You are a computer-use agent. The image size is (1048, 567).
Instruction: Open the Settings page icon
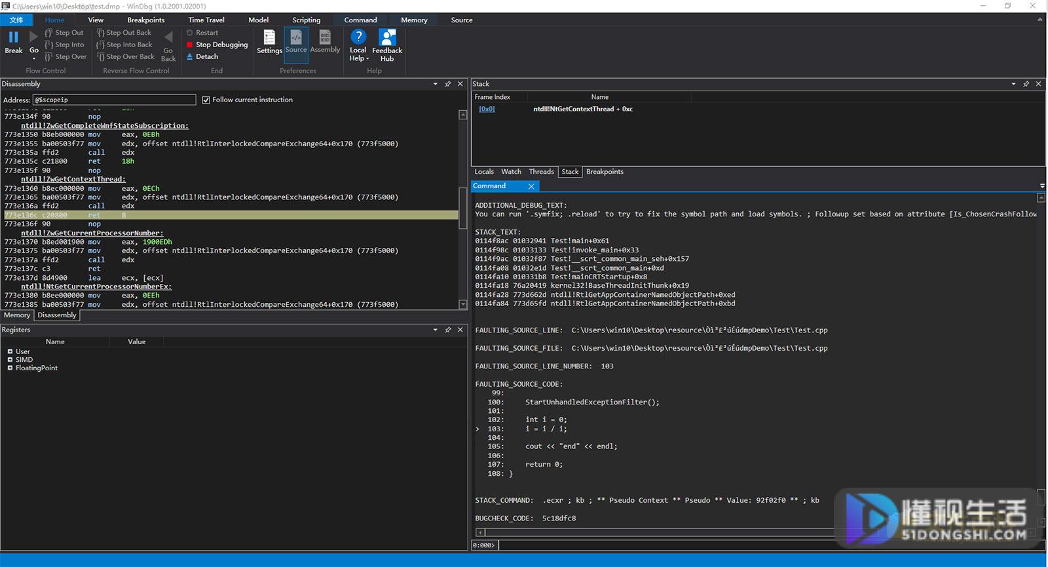click(269, 37)
